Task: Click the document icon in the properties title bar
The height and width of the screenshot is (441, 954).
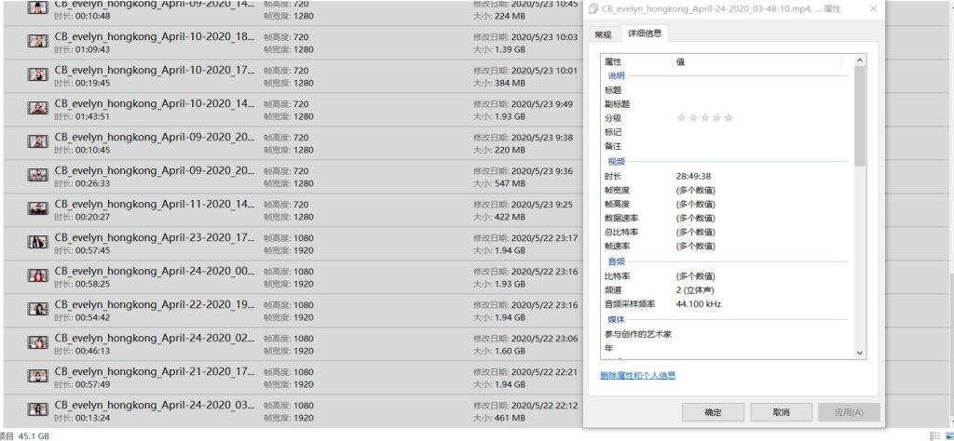Action: pos(593,8)
